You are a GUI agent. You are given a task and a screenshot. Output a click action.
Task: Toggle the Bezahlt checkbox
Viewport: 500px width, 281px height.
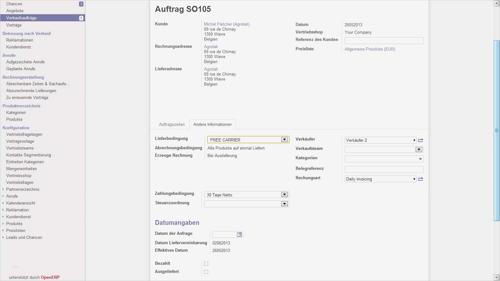point(206,264)
